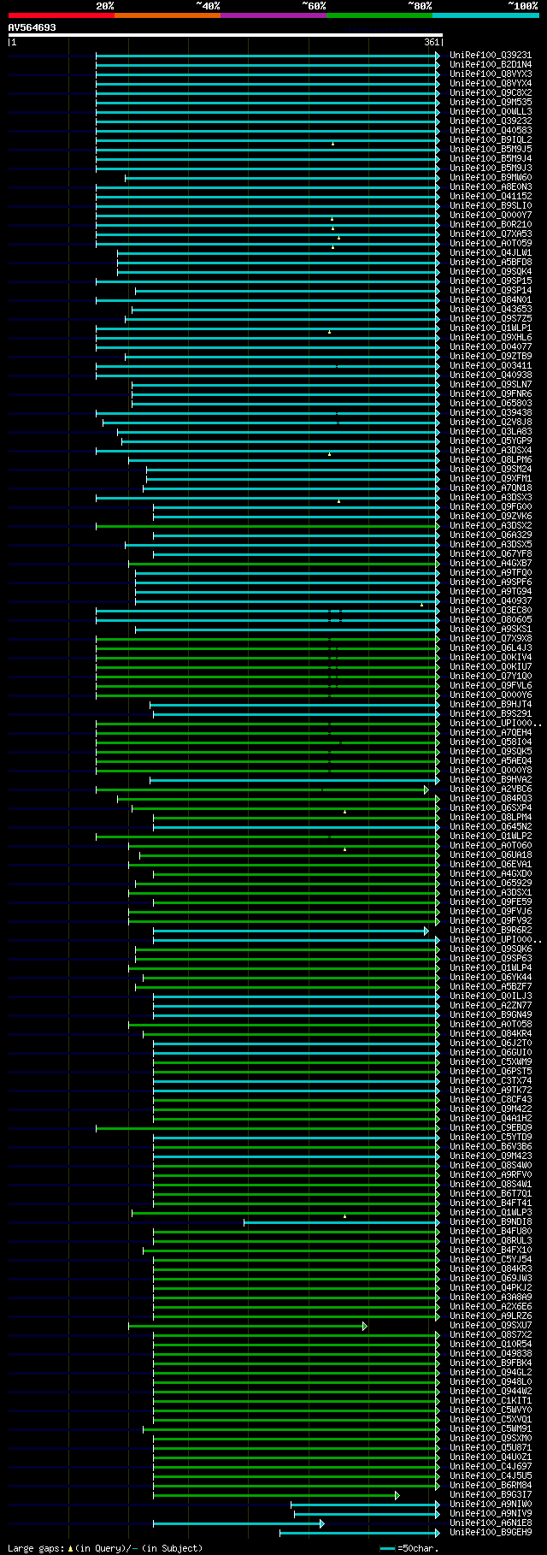This screenshot has width=547, height=1555.
Task: Select the UniRef100_A6N1E8 label
Action: pyautogui.click(x=491, y=1523)
